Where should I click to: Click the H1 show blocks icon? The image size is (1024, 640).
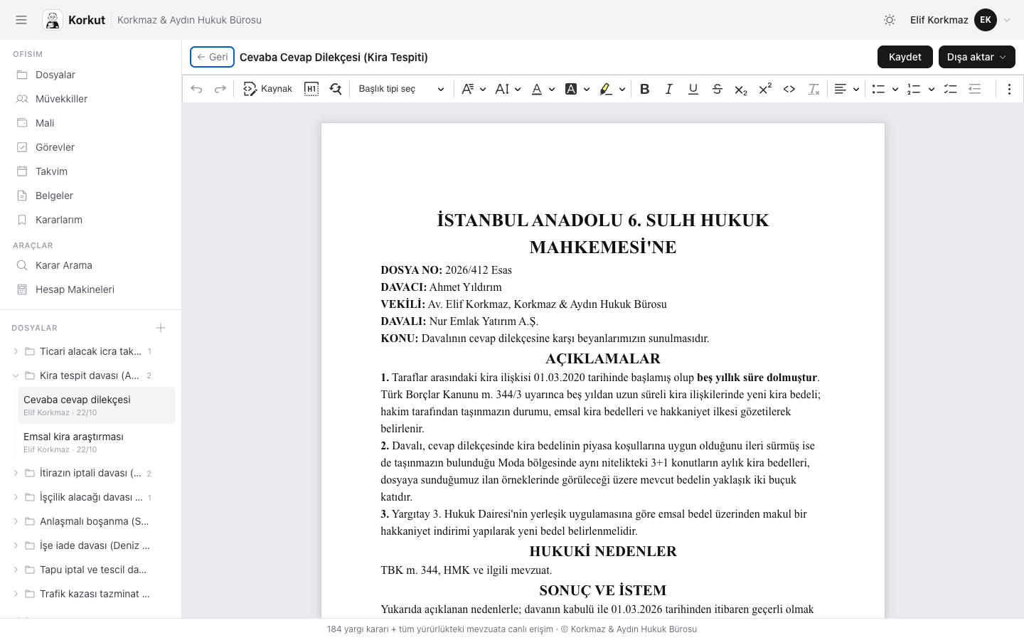[311, 89]
